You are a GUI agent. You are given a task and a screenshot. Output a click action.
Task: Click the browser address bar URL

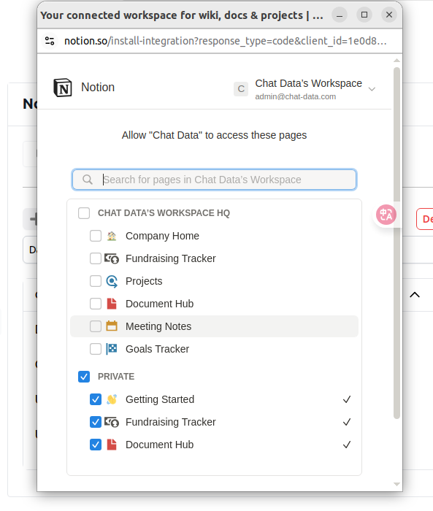point(226,41)
